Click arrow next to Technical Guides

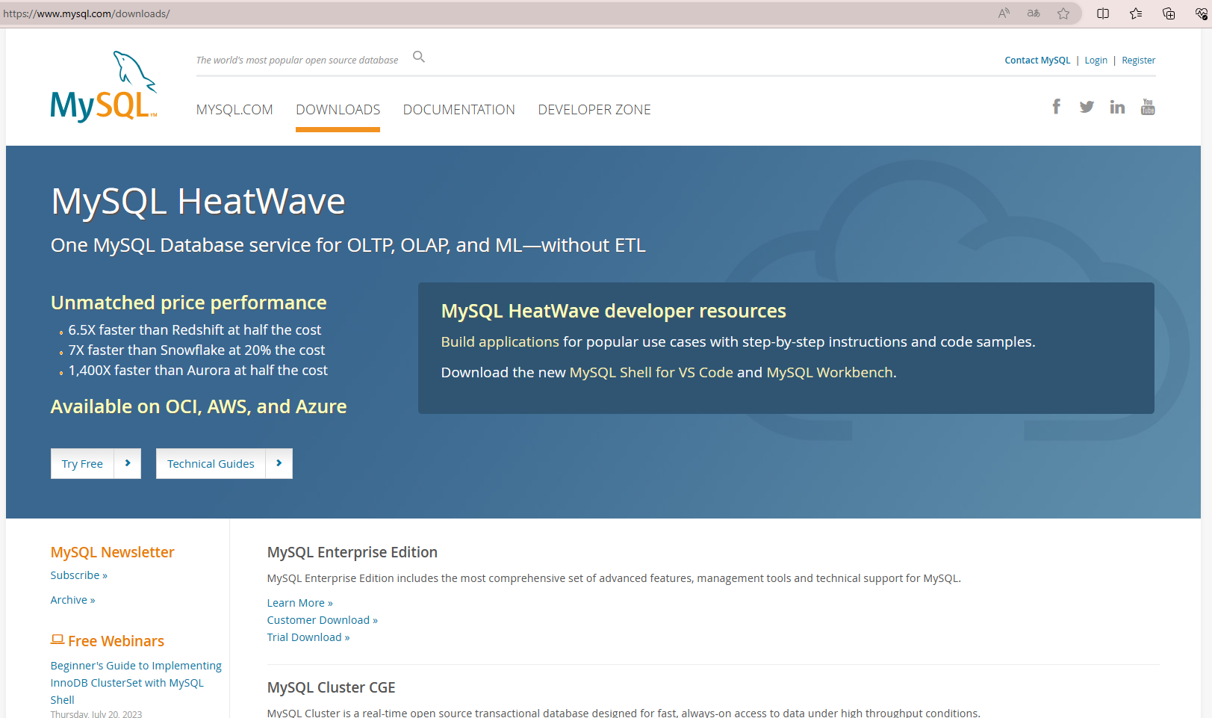tap(279, 463)
